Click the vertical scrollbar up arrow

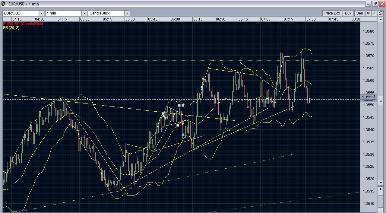pos(381,19)
